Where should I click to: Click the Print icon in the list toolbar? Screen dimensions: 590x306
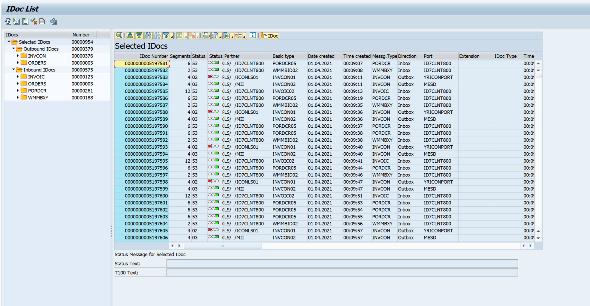206,36
